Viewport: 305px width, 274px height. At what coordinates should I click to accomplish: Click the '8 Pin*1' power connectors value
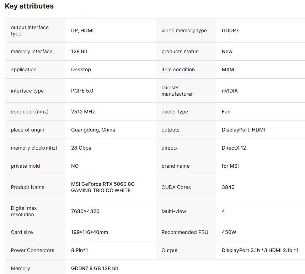(x=79, y=250)
